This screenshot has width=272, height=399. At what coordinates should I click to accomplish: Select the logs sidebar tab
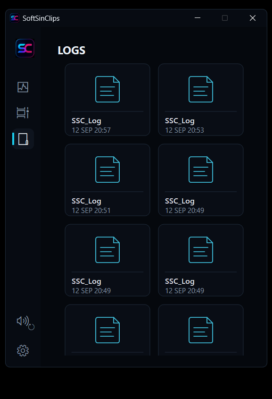pyautogui.click(x=23, y=139)
